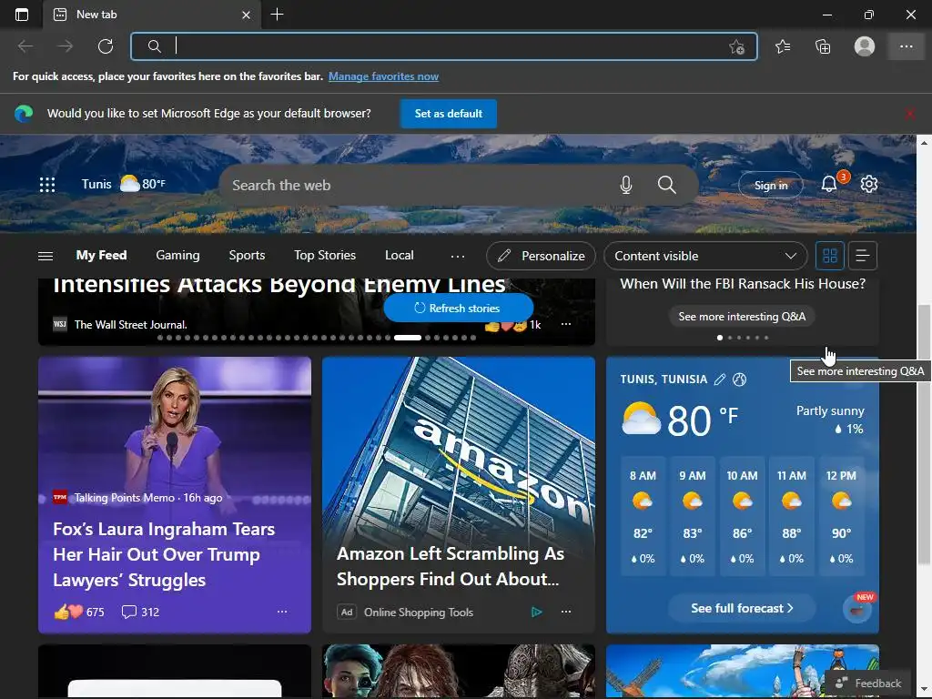Expand more feed categories ellipsis
Image resolution: width=932 pixels, height=699 pixels.
tap(457, 256)
